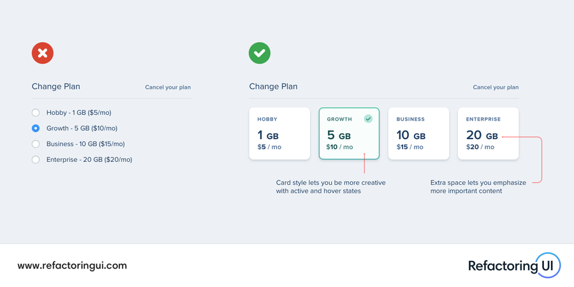Select the Growth plan card
The width and height of the screenshot is (574, 287).
[350, 133]
